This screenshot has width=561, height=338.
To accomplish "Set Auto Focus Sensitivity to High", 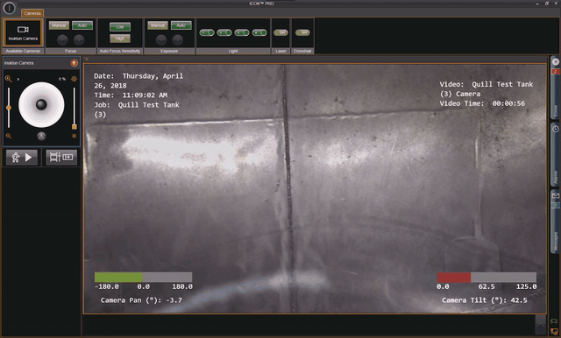I will (x=120, y=39).
